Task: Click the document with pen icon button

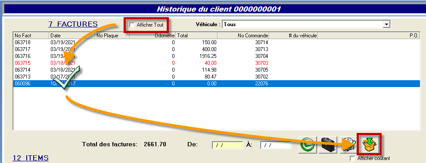Action: [x=348, y=145]
